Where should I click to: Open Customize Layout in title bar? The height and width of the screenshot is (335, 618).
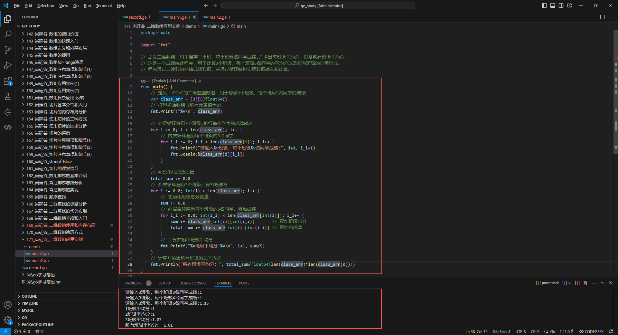(x=570, y=5)
